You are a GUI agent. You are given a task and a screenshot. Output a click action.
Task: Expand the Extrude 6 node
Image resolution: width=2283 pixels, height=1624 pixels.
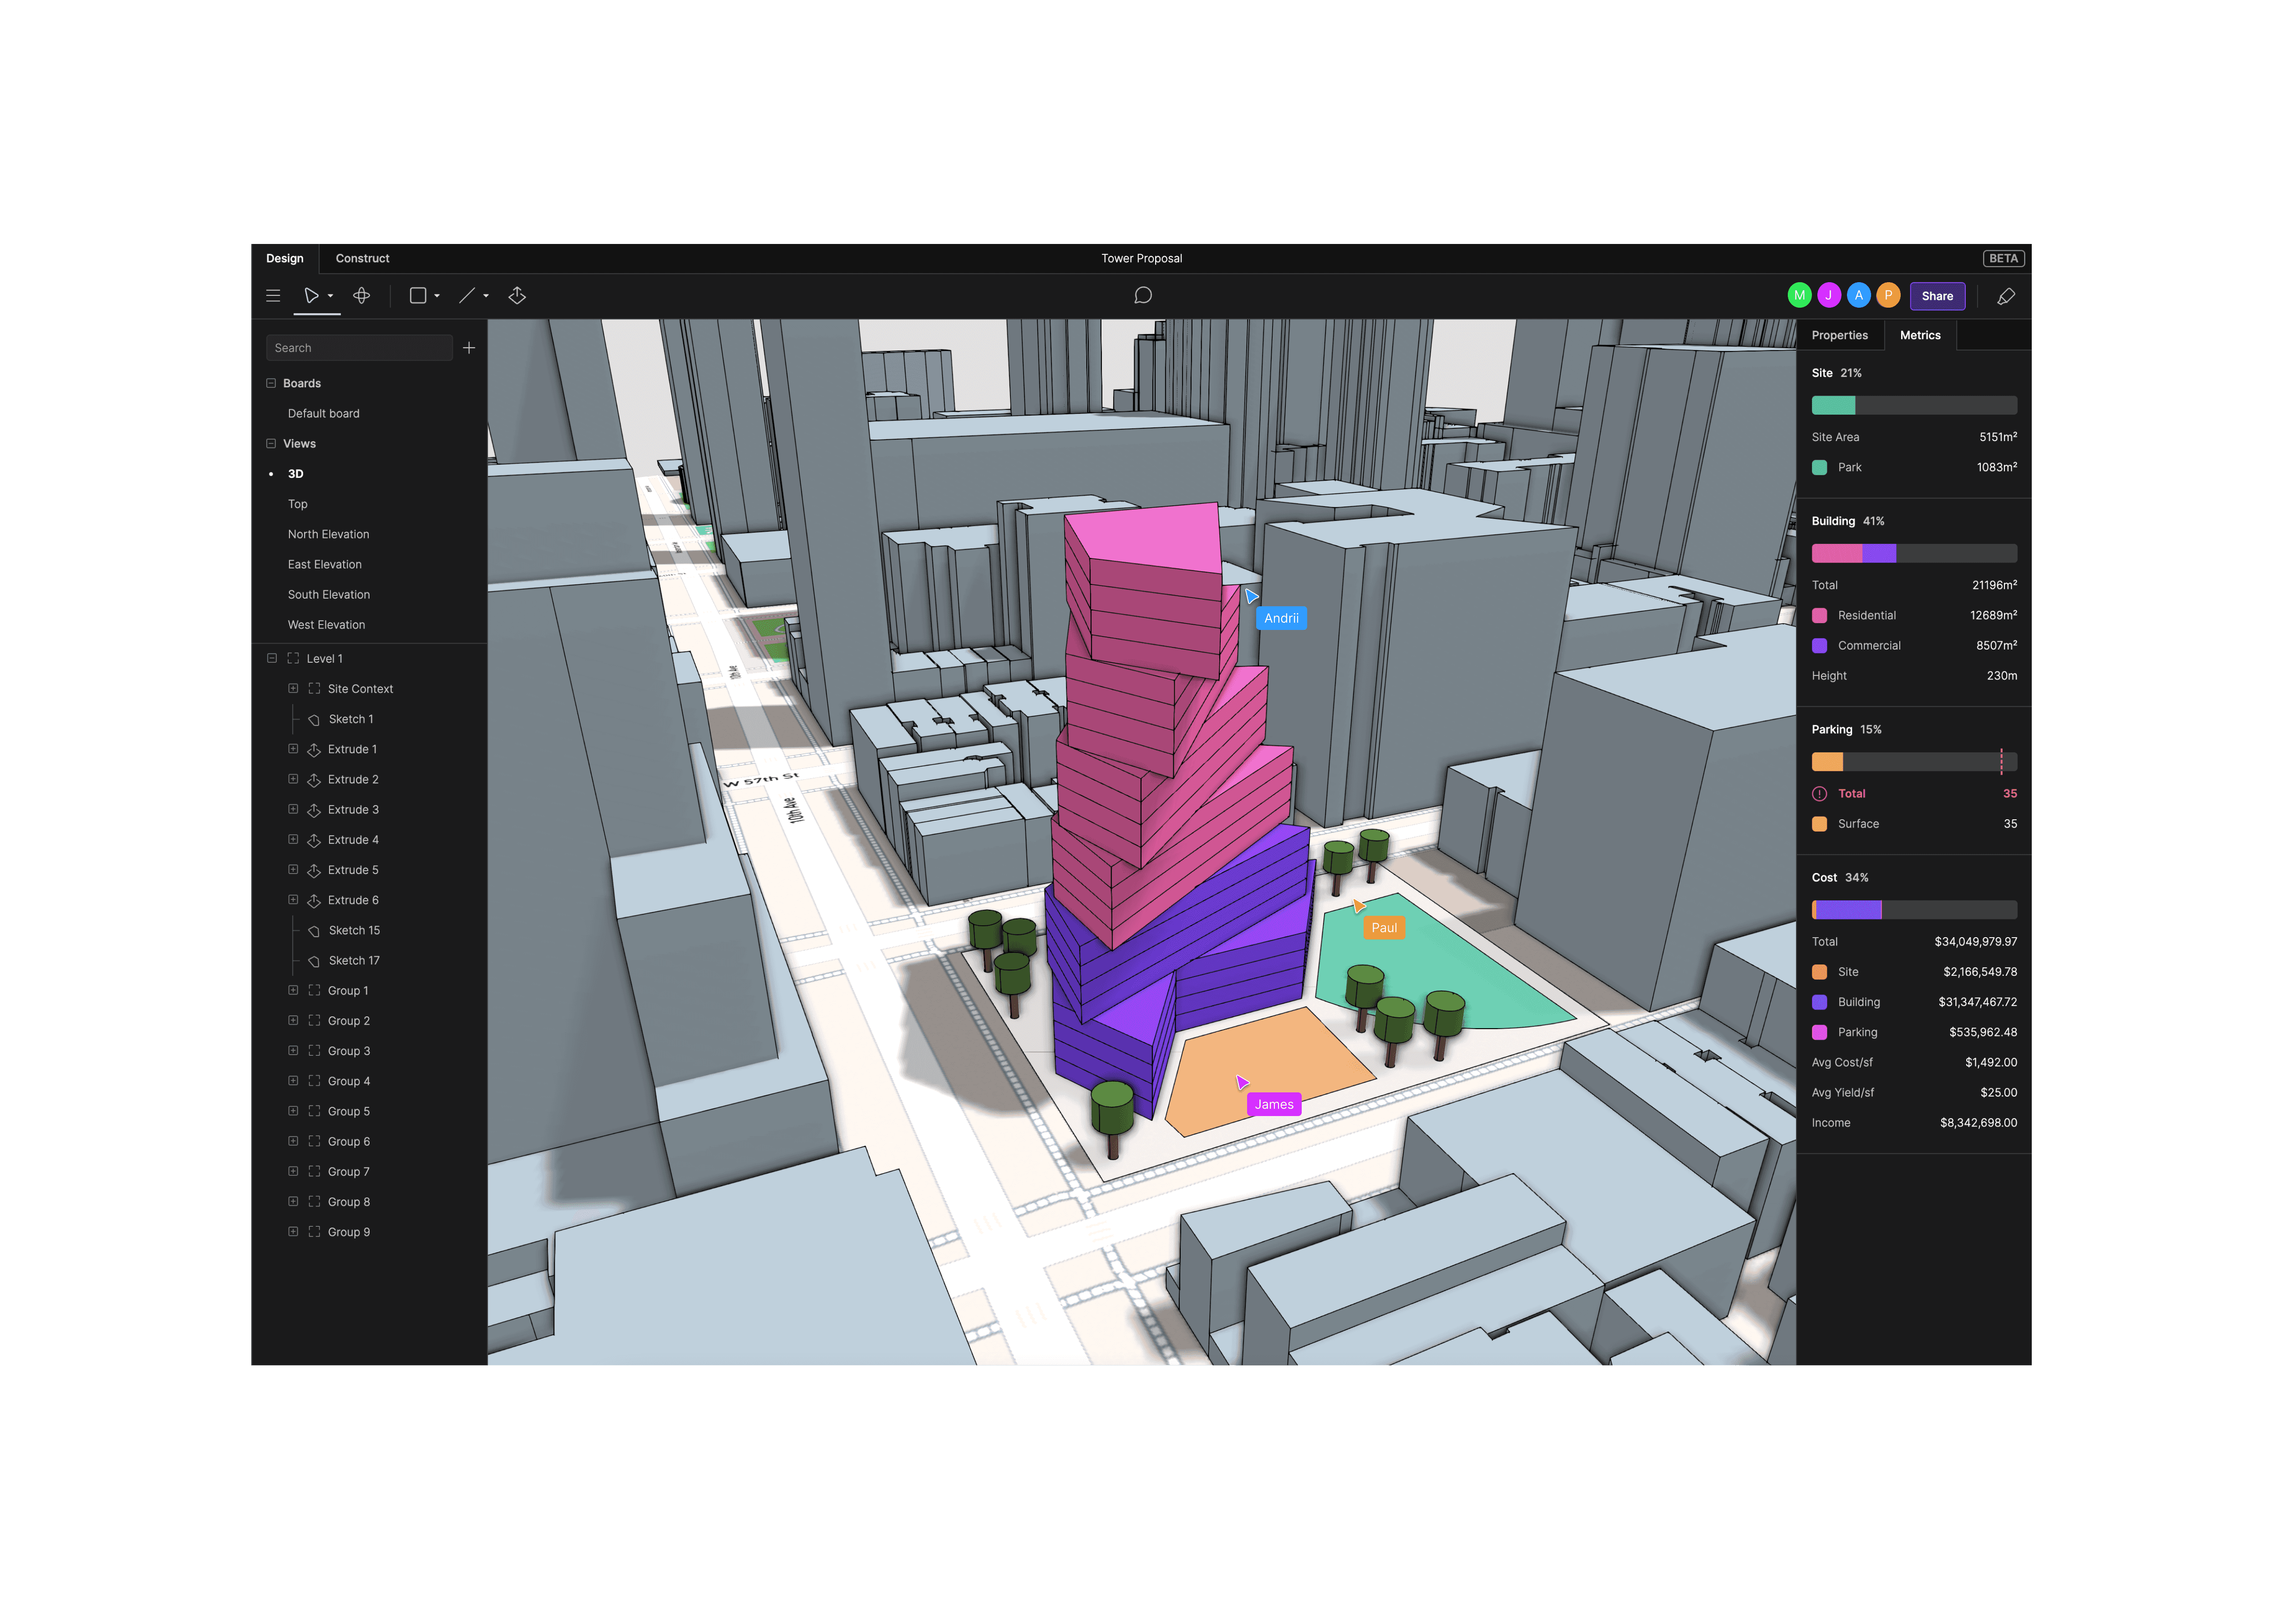[293, 899]
